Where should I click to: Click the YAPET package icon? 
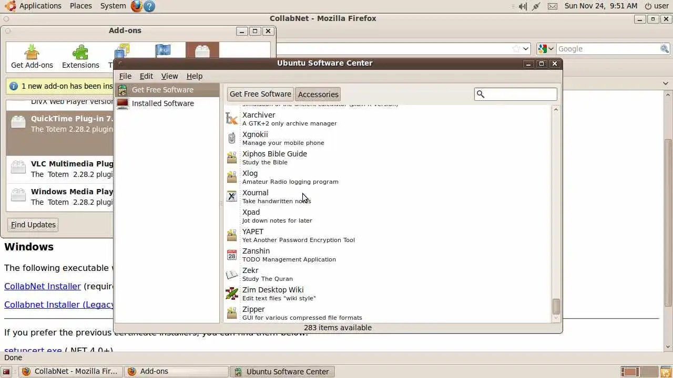(x=231, y=236)
